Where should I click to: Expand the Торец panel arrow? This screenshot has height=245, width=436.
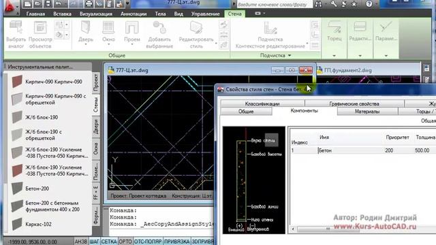(334, 56)
